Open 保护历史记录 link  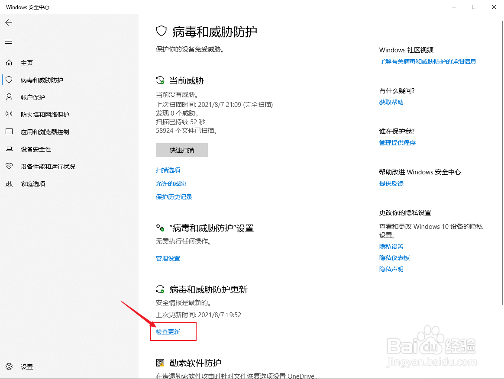174,197
